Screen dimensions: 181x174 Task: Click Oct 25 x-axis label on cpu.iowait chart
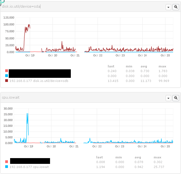[165, 146]
